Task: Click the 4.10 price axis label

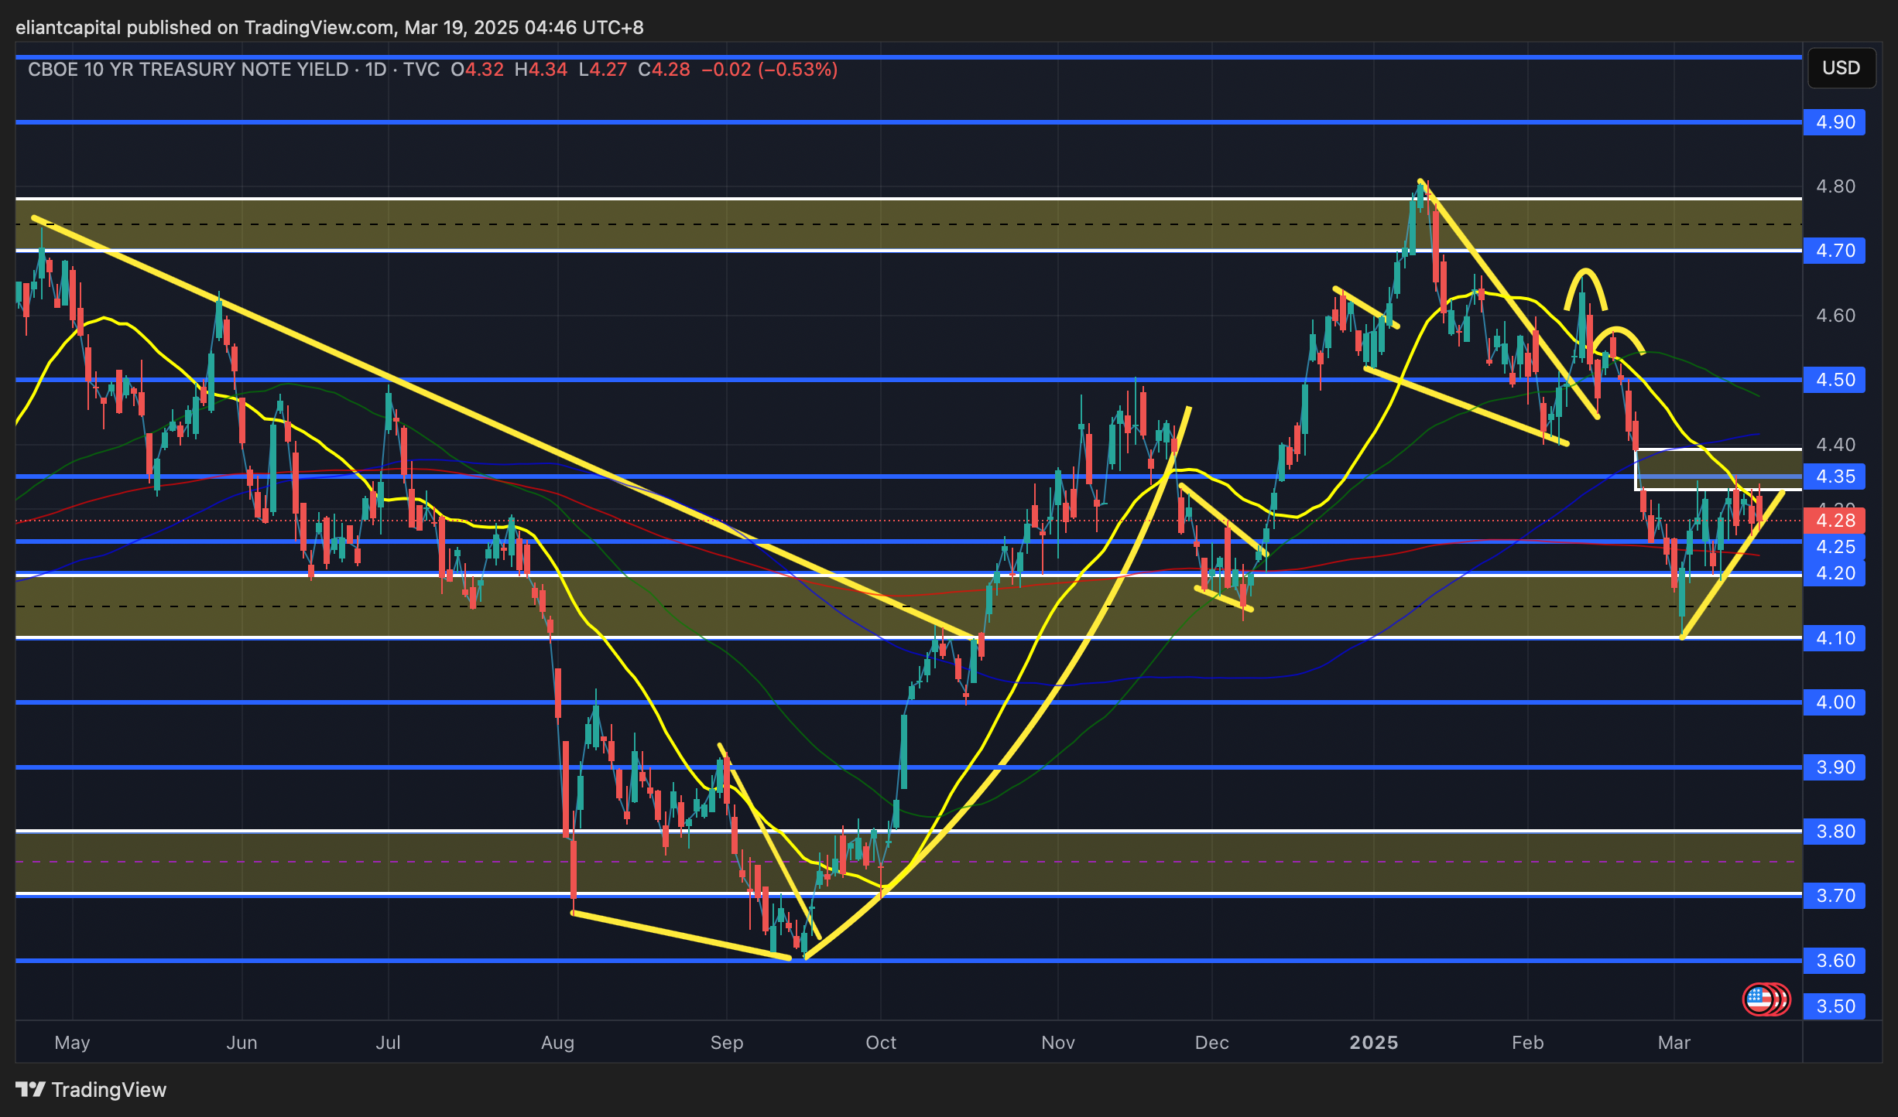Action: click(1835, 638)
